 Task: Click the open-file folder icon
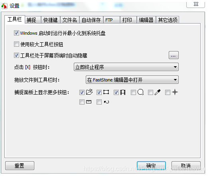[x=89, y=92]
